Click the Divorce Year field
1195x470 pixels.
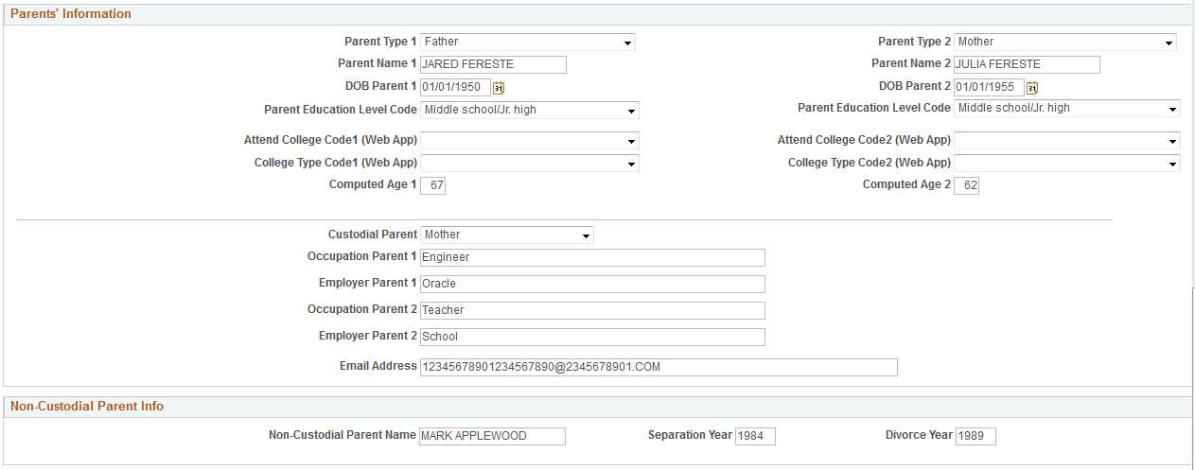coord(975,436)
